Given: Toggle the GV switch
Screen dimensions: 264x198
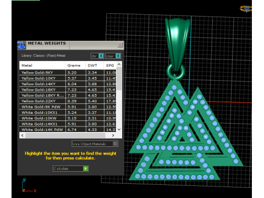Looking at the screenshot, I should click(x=97, y=56).
